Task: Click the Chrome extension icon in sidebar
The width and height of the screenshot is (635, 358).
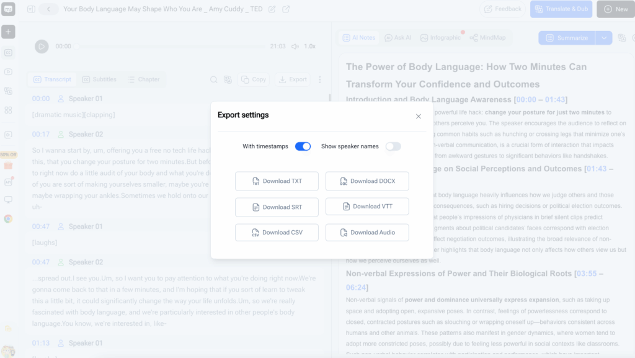Action: [x=8, y=218]
